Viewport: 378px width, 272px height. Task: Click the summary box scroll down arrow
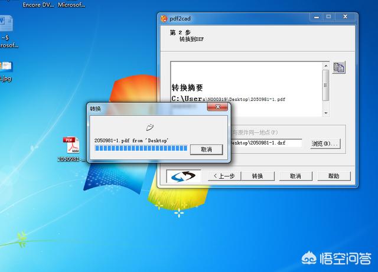326,113
